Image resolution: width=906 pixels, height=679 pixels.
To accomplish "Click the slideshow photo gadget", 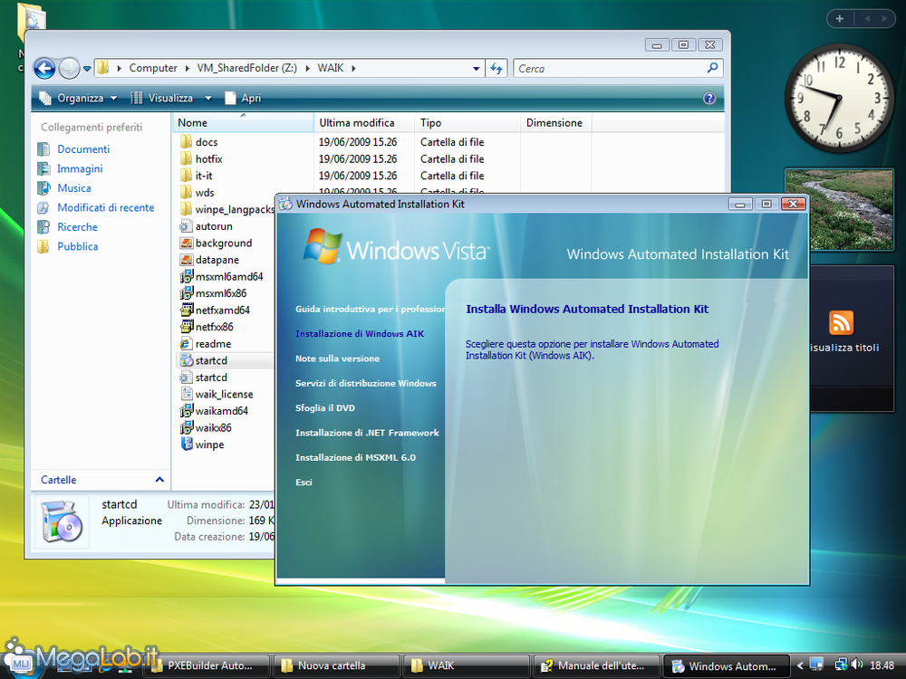I will 839,210.
